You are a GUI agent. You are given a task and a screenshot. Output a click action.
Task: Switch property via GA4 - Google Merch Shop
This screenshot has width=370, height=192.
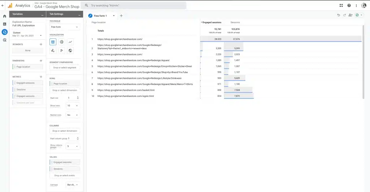coord(57,7)
